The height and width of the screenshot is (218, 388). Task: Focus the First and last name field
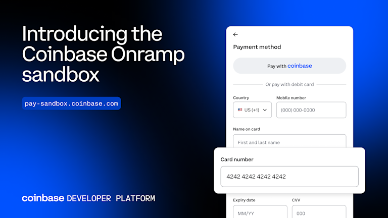(289, 141)
